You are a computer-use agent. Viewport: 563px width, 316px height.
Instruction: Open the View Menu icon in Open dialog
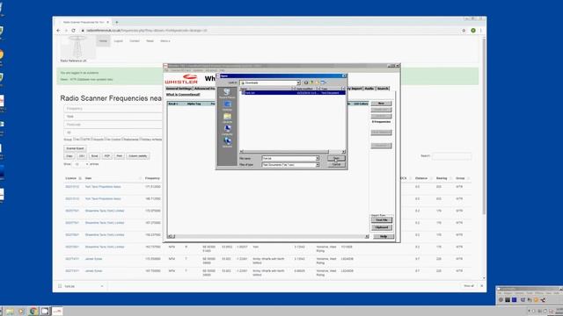(x=324, y=83)
